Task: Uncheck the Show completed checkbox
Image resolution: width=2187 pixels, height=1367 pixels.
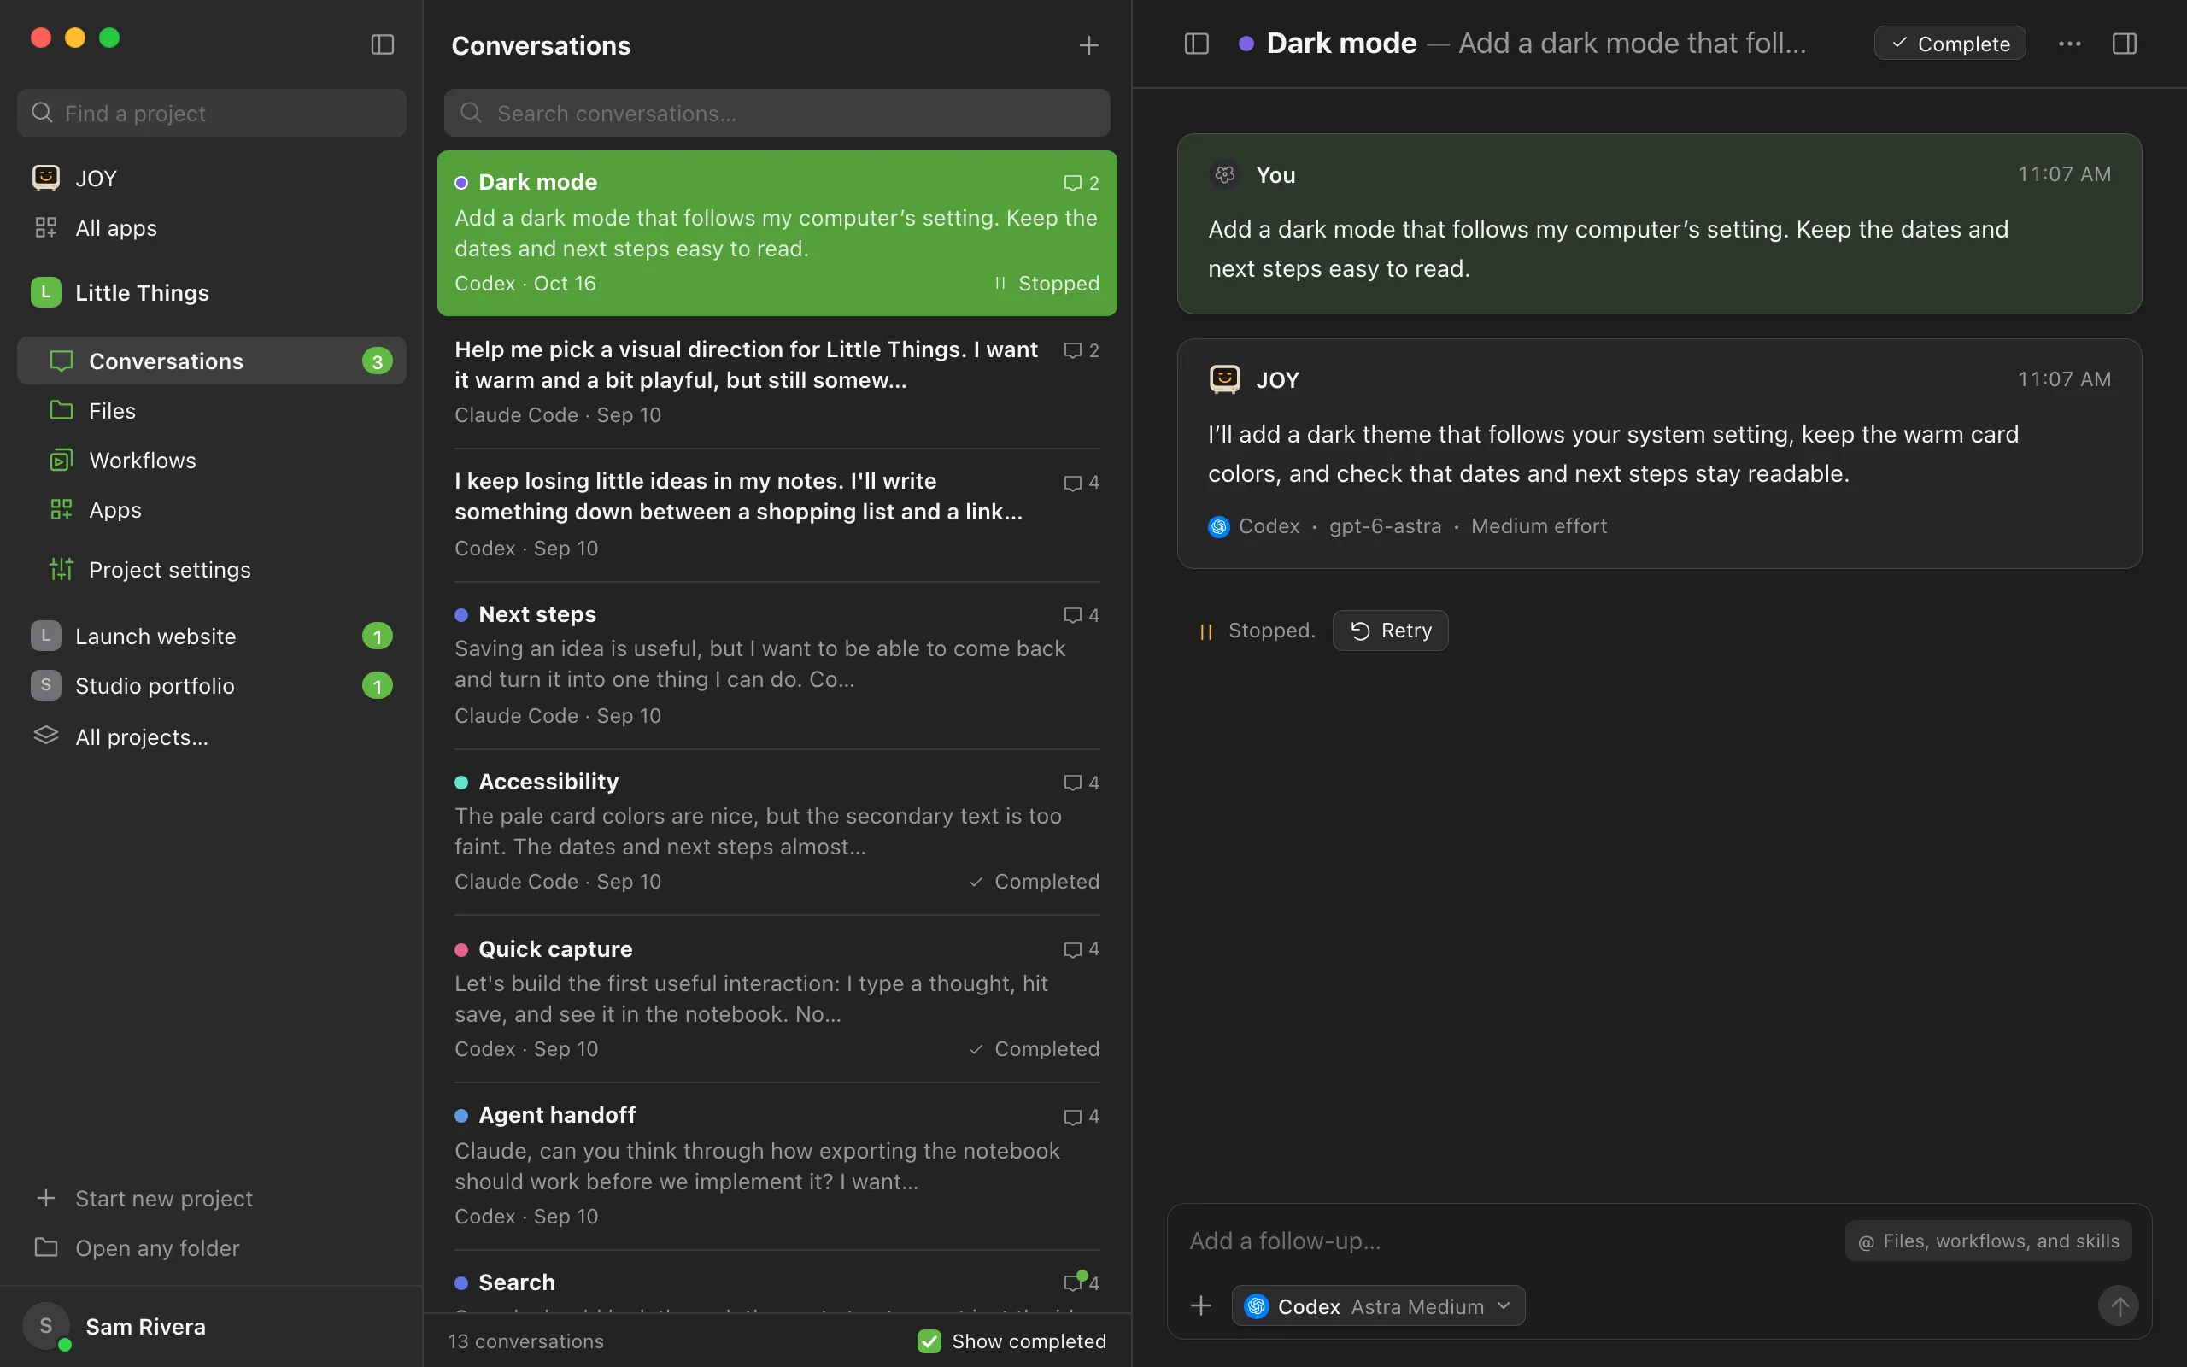Action: point(929,1341)
